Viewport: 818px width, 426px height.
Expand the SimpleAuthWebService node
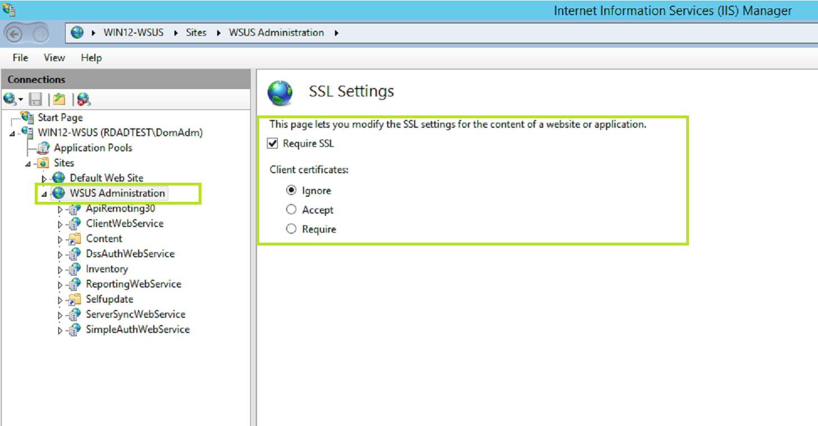pyautogui.click(x=61, y=330)
